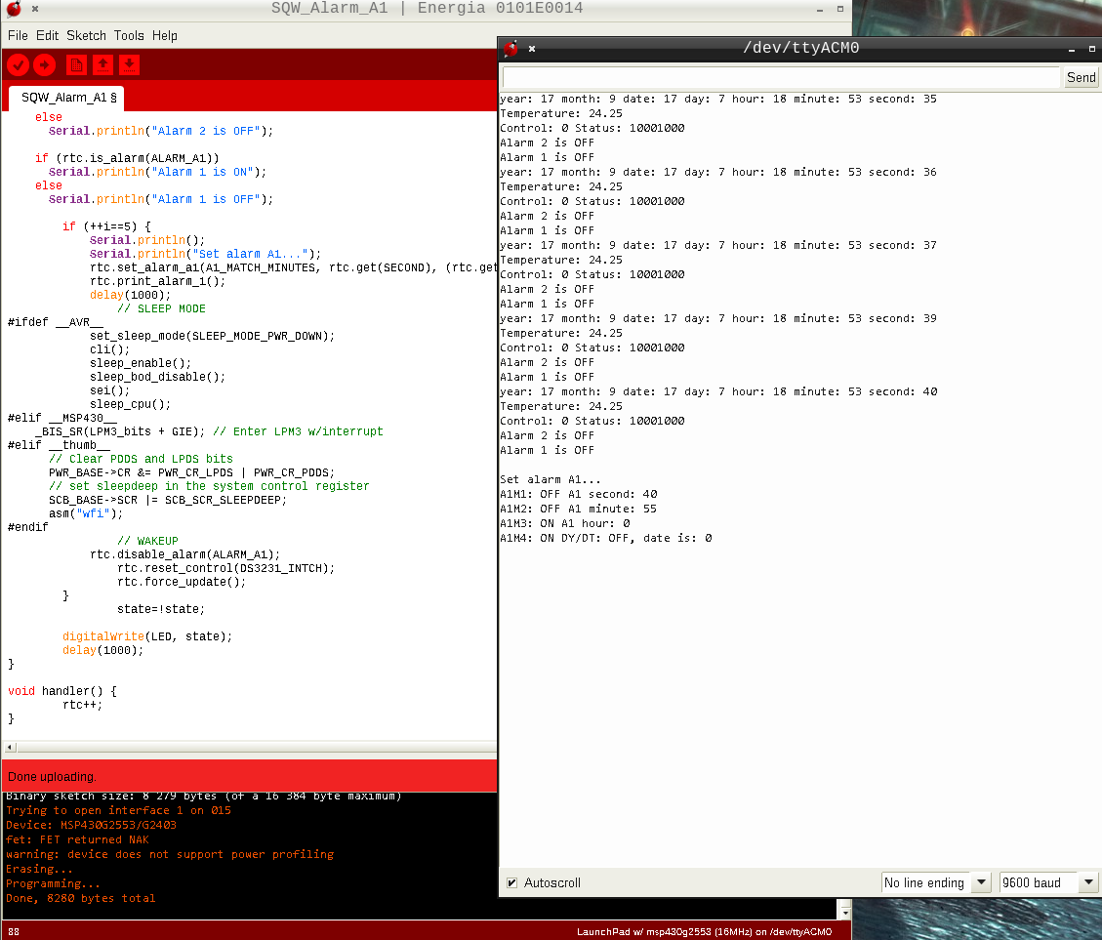This screenshot has height=940, width=1102.
Task: Click the Send button in serial monitor
Action: 1081,77
